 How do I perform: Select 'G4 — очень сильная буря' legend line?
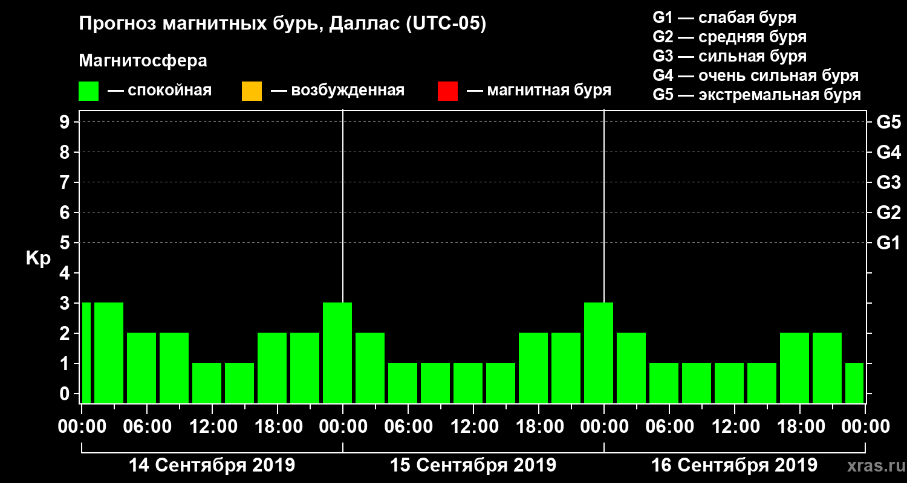click(756, 75)
